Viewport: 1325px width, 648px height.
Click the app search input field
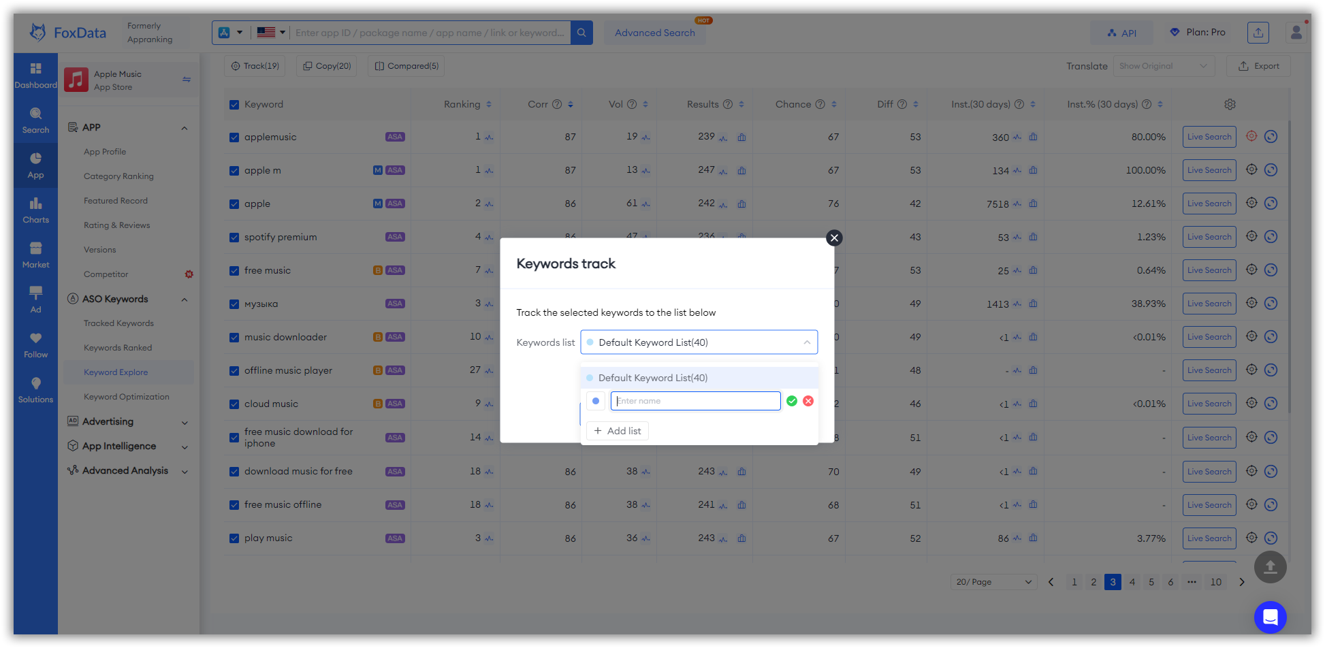click(430, 33)
